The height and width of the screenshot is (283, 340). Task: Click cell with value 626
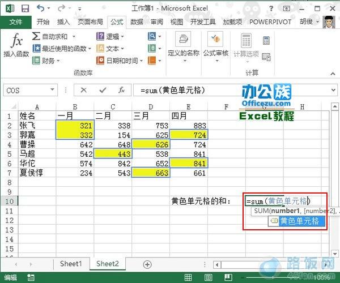(151, 144)
